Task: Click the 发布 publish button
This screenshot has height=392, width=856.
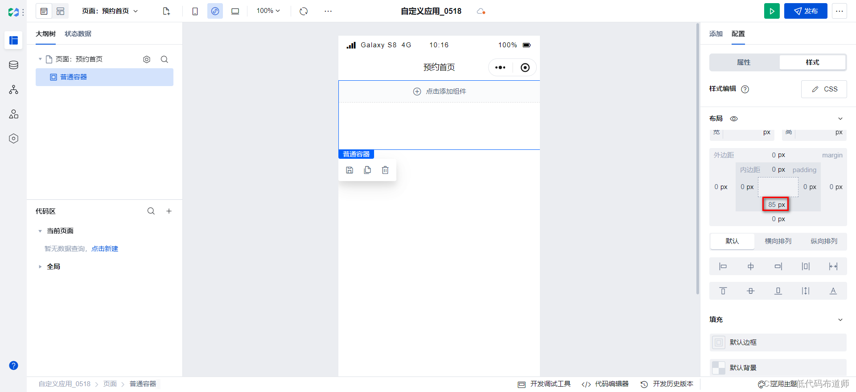Action: (806, 11)
